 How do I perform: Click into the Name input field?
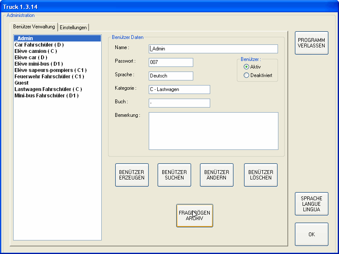click(213, 49)
